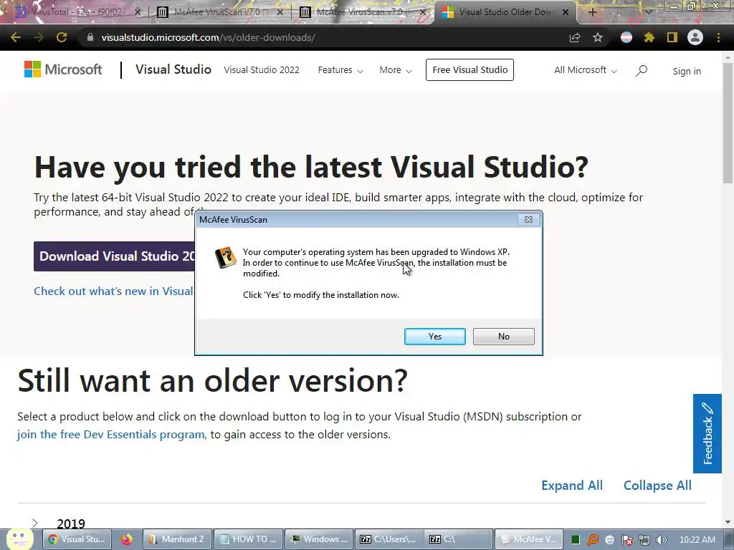Viewport: 734px width, 550px height.
Task: Open the Visual Studio 2022 nav item
Action: [262, 69]
